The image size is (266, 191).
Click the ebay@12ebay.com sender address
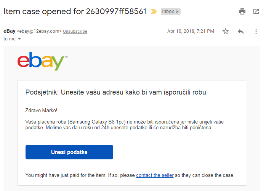pos(39,31)
